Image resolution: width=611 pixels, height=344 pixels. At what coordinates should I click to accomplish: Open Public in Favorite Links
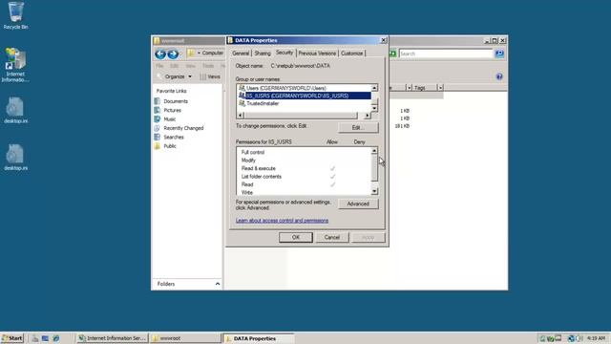tap(165, 146)
